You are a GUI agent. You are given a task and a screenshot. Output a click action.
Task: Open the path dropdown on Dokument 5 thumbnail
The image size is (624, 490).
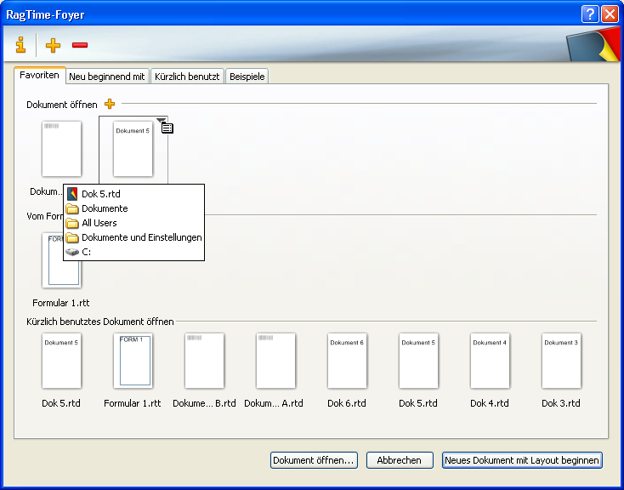click(162, 121)
